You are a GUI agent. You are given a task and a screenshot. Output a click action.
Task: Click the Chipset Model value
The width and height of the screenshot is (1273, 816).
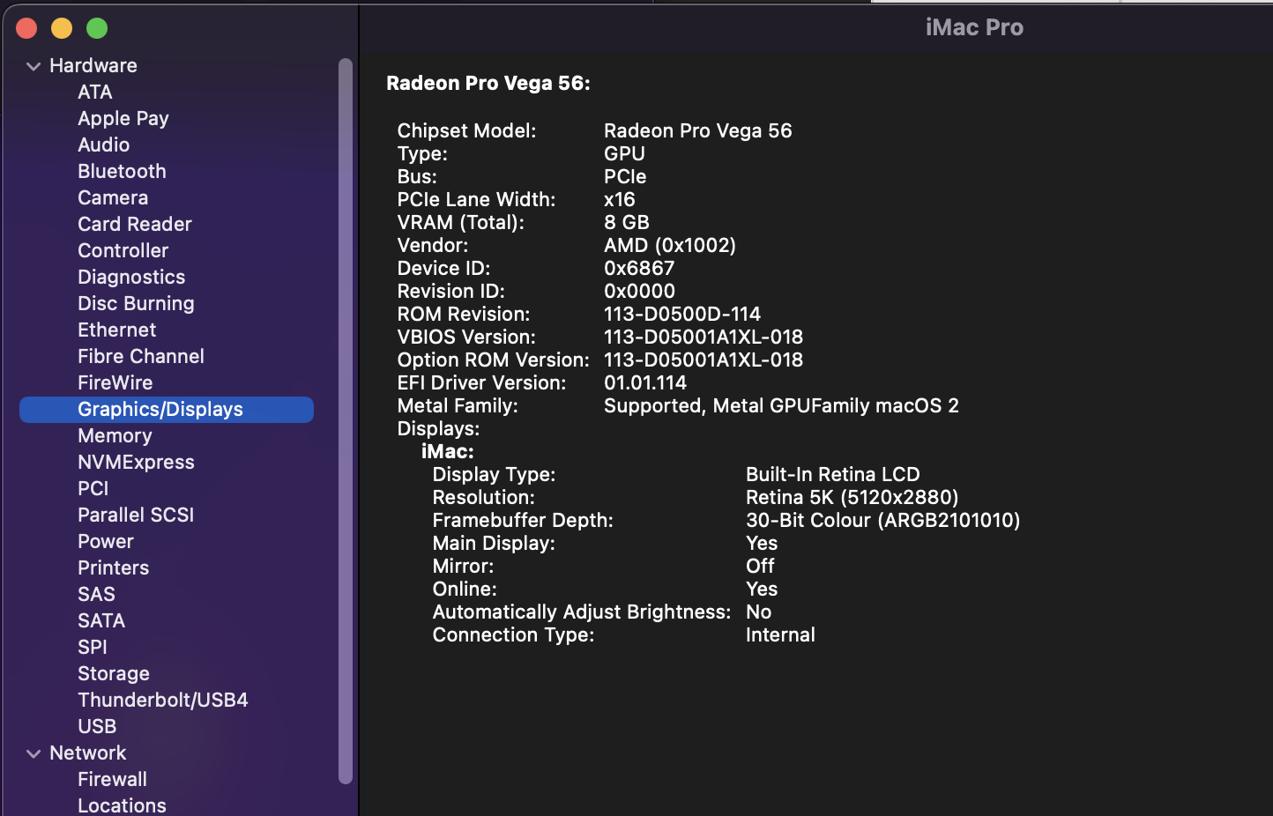pos(697,130)
